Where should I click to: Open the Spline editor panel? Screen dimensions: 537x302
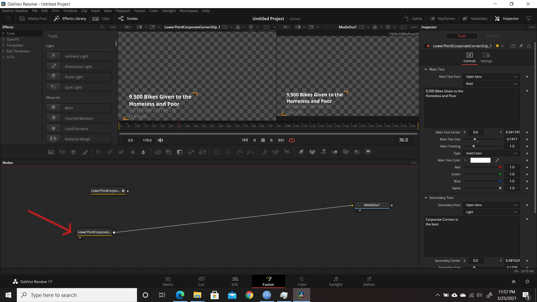pos(413,18)
